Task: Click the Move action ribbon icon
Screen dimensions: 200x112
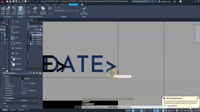Action: click(x=35, y=10)
